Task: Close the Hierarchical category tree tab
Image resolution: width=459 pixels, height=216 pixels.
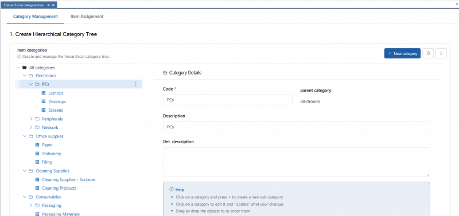Action: 53,5
